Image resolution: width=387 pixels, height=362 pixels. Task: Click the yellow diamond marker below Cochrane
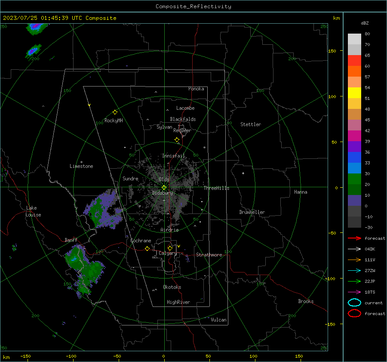[x=147, y=249]
